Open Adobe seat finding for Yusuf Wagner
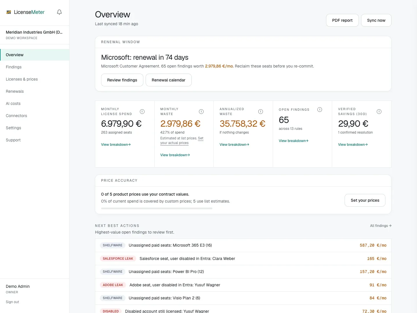417x313 pixels. pos(243,285)
